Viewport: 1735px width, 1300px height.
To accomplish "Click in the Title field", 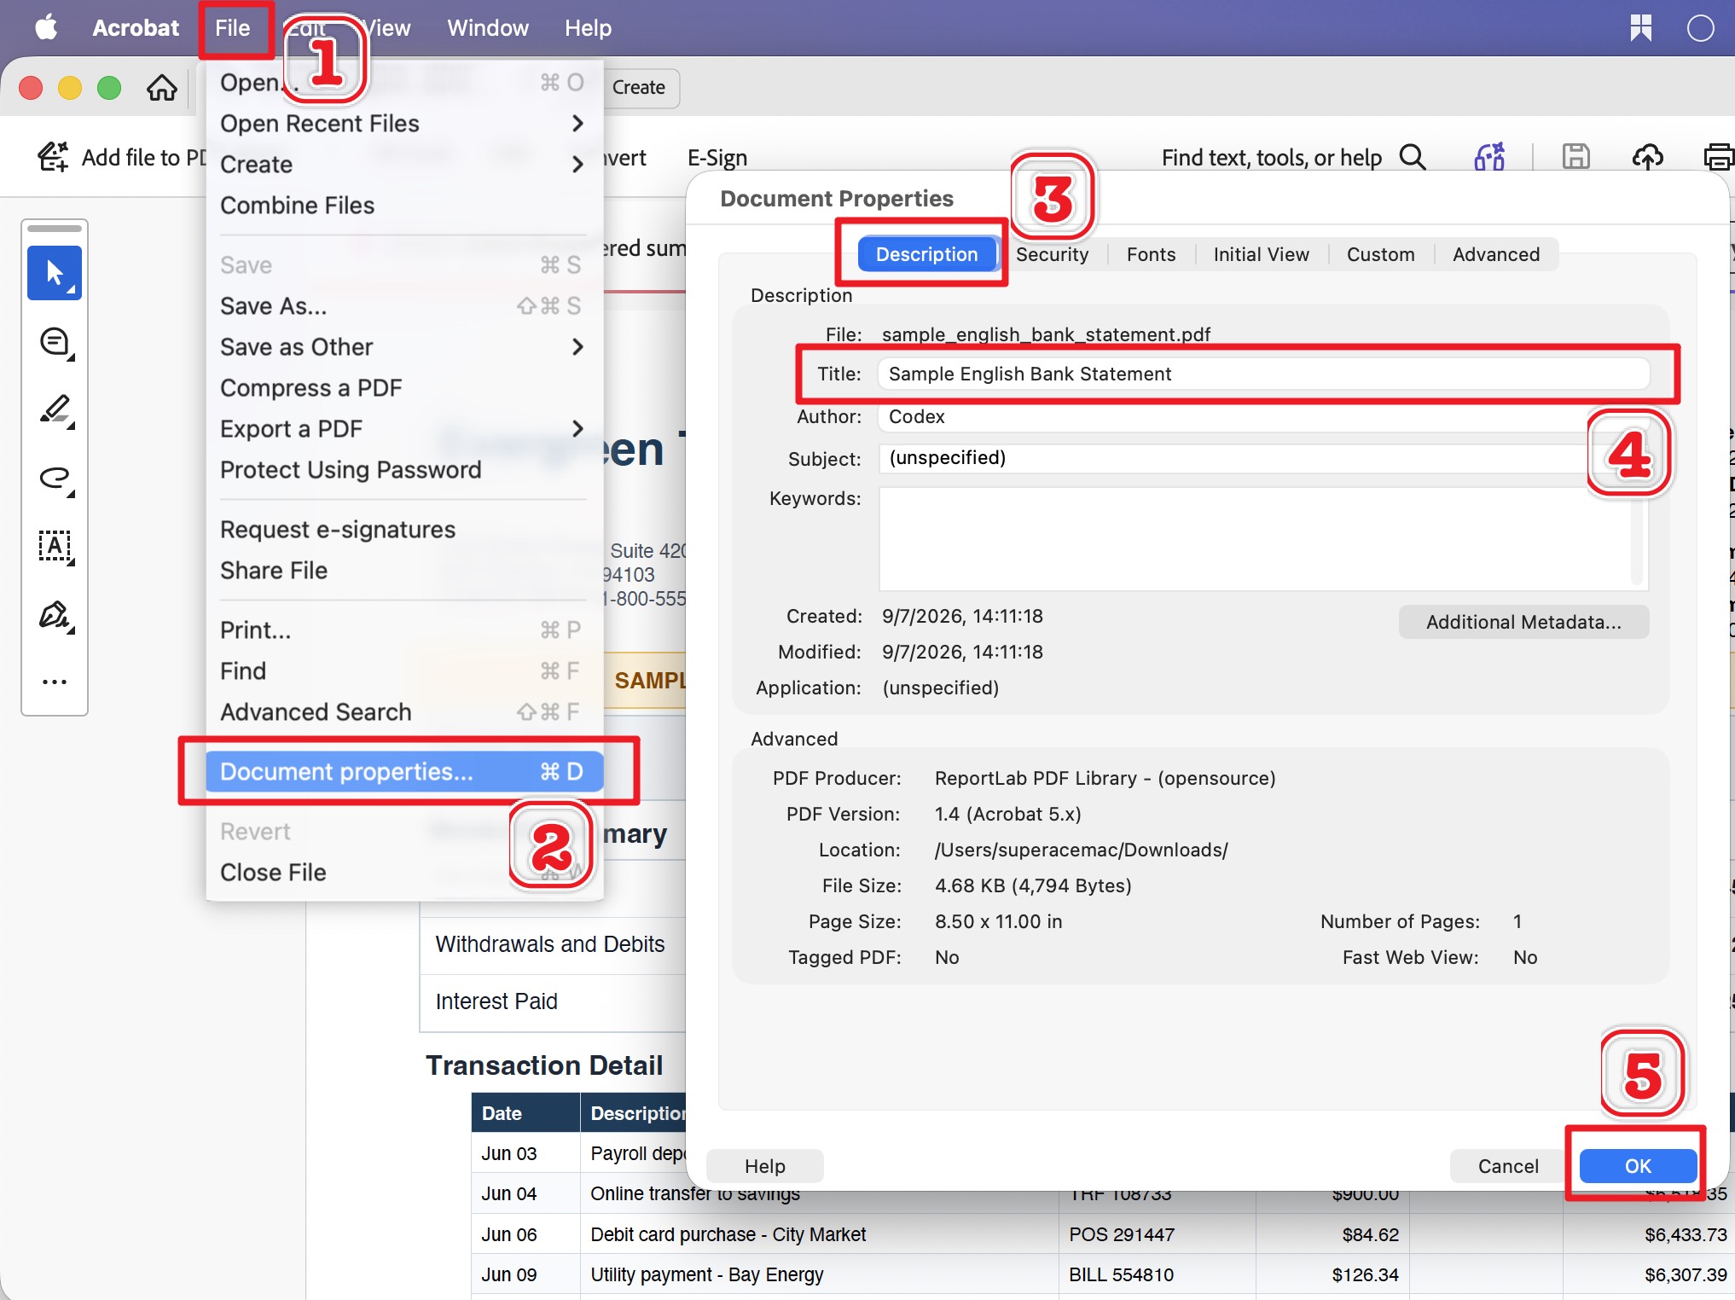I will tap(1263, 374).
